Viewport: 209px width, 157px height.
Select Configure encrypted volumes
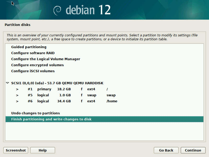point(37,65)
